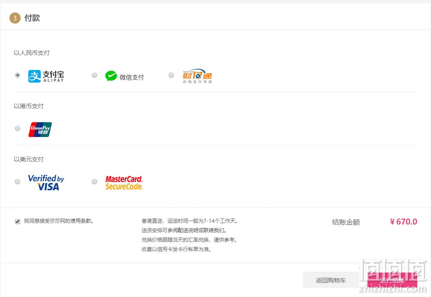This screenshot has width=431, height=297.
Task: Click the 以港币支付 section heading
Action: pyautogui.click(x=29, y=106)
